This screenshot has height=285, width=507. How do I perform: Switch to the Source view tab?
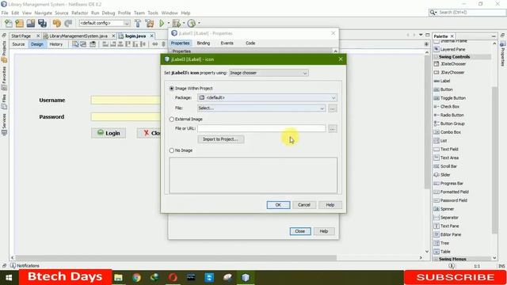[18, 44]
